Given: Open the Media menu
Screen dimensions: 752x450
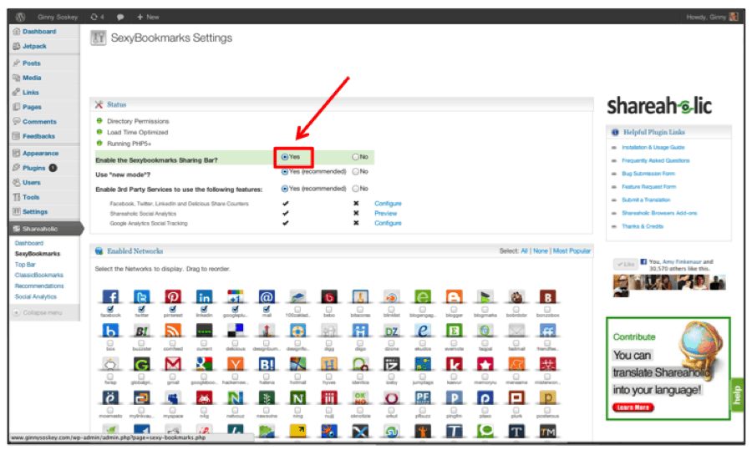Looking at the screenshot, I should (32, 78).
